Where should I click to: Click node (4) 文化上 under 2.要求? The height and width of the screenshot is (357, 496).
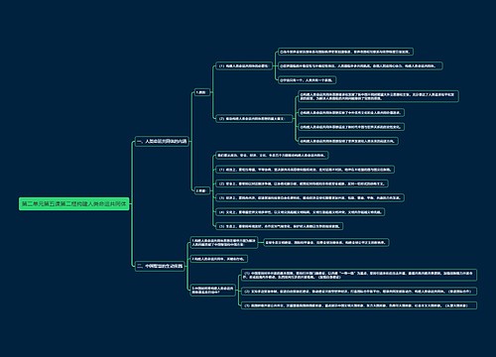click(300, 212)
